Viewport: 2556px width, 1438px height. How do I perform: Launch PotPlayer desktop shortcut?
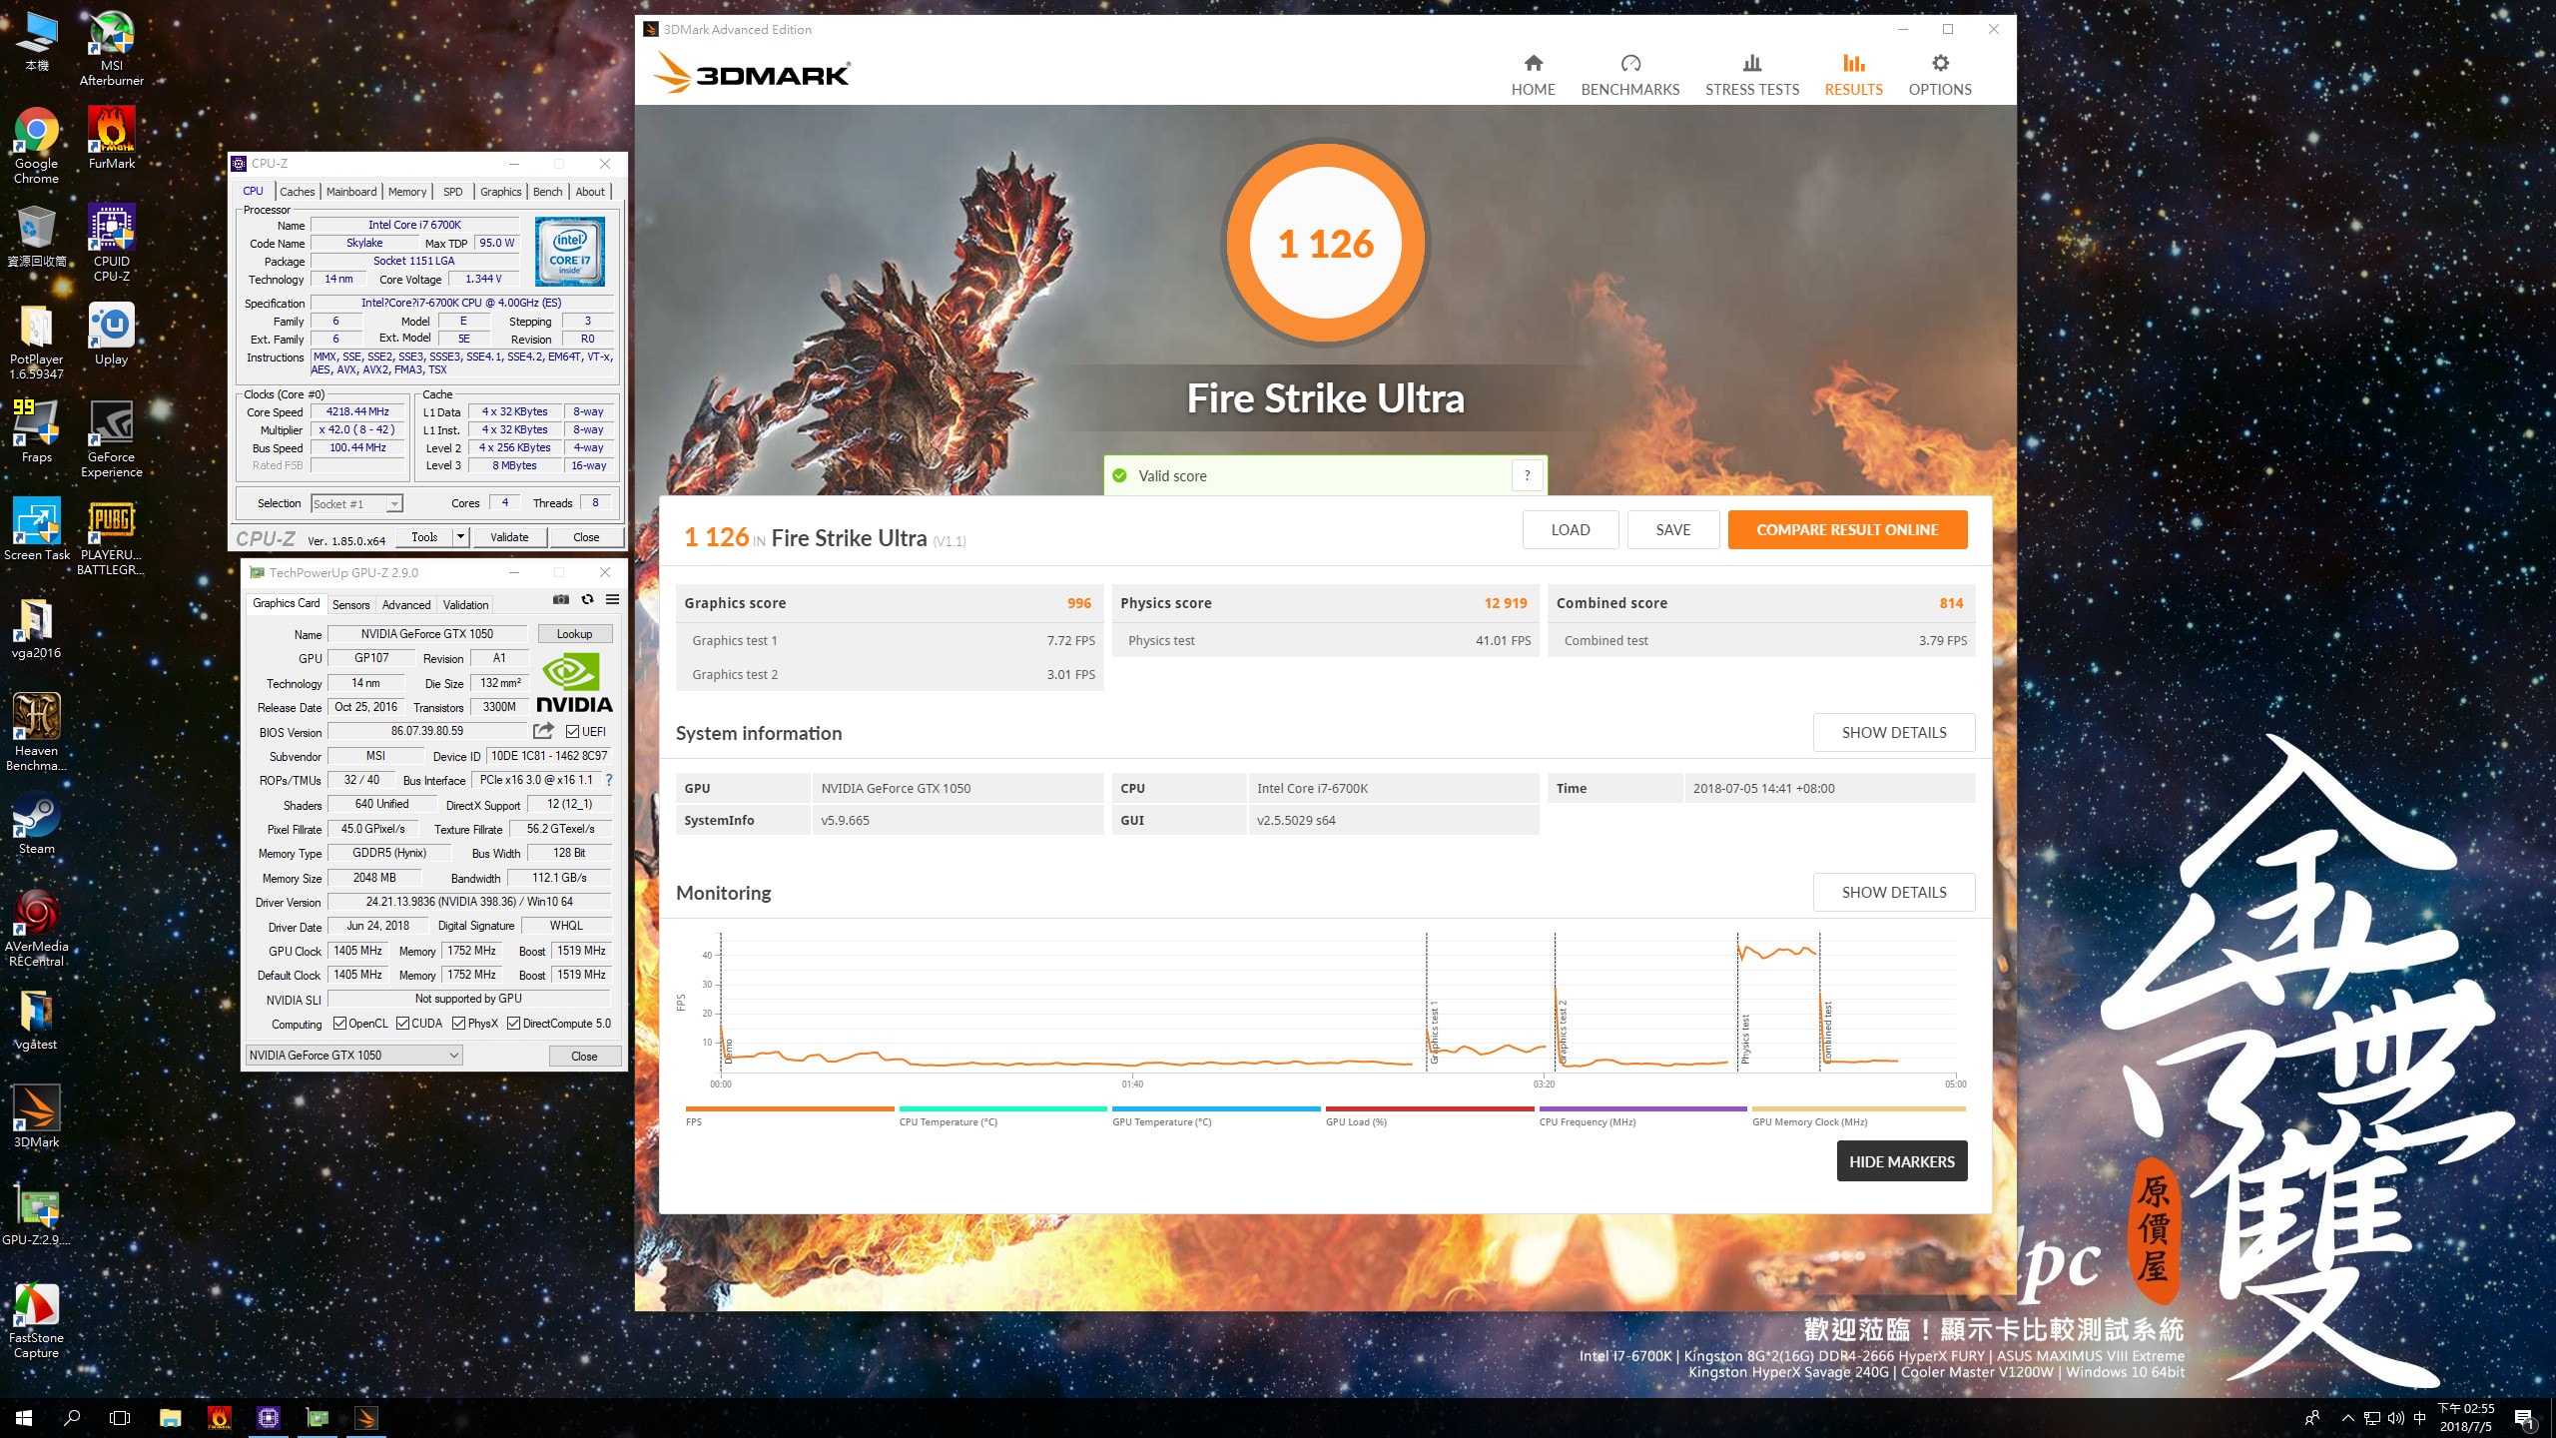[x=37, y=342]
